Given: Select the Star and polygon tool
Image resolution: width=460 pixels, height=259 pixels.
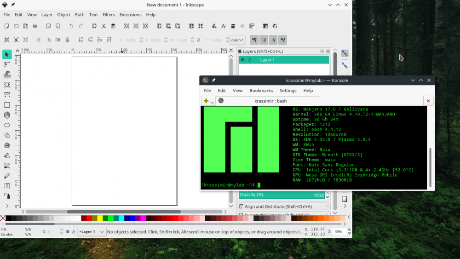Looking at the screenshot, I should pyautogui.click(x=7, y=135).
